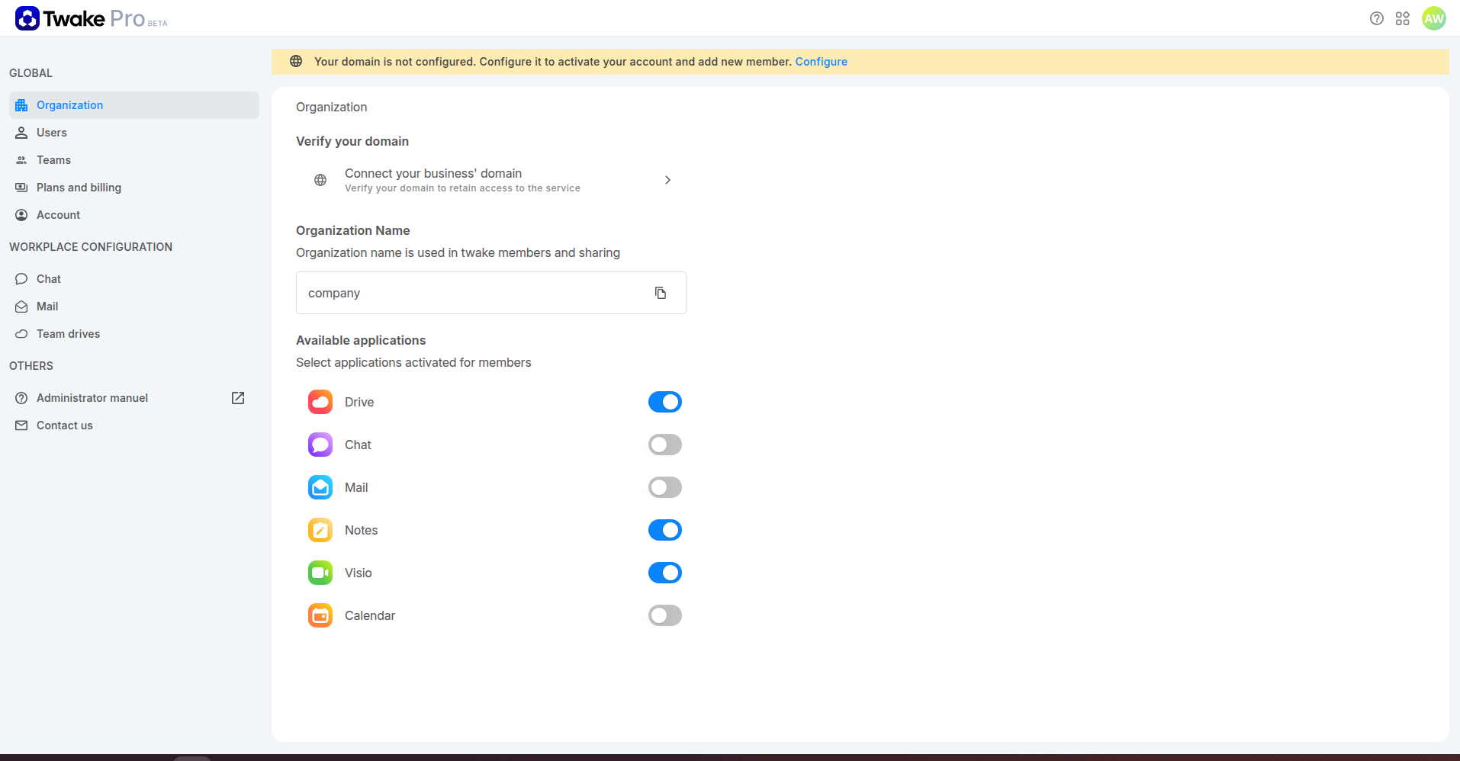Turn off the Notes application toggle

pyautogui.click(x=665, y=530)
